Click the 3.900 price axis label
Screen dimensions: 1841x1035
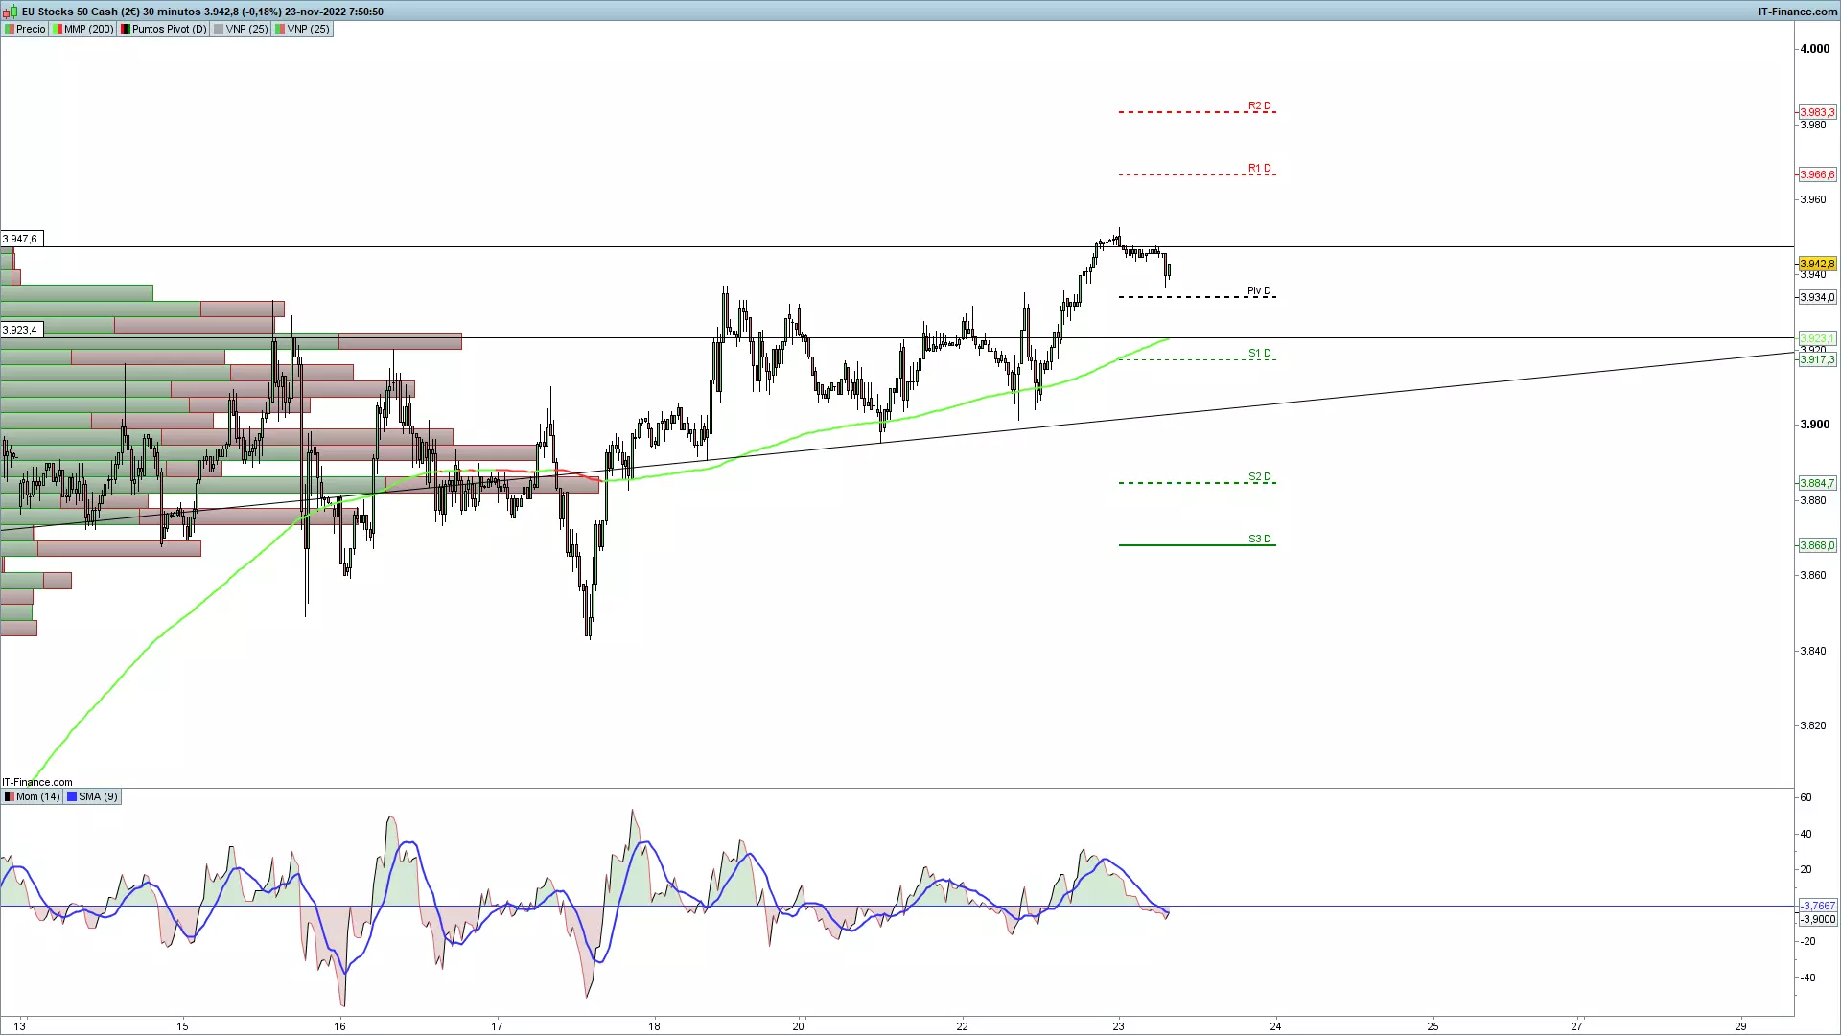click(1814, 425)
